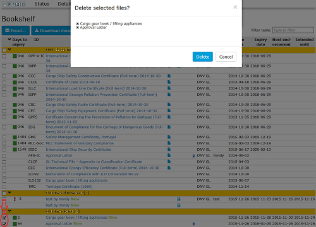Focus the Filter table input field

click(x=293, y=30)
